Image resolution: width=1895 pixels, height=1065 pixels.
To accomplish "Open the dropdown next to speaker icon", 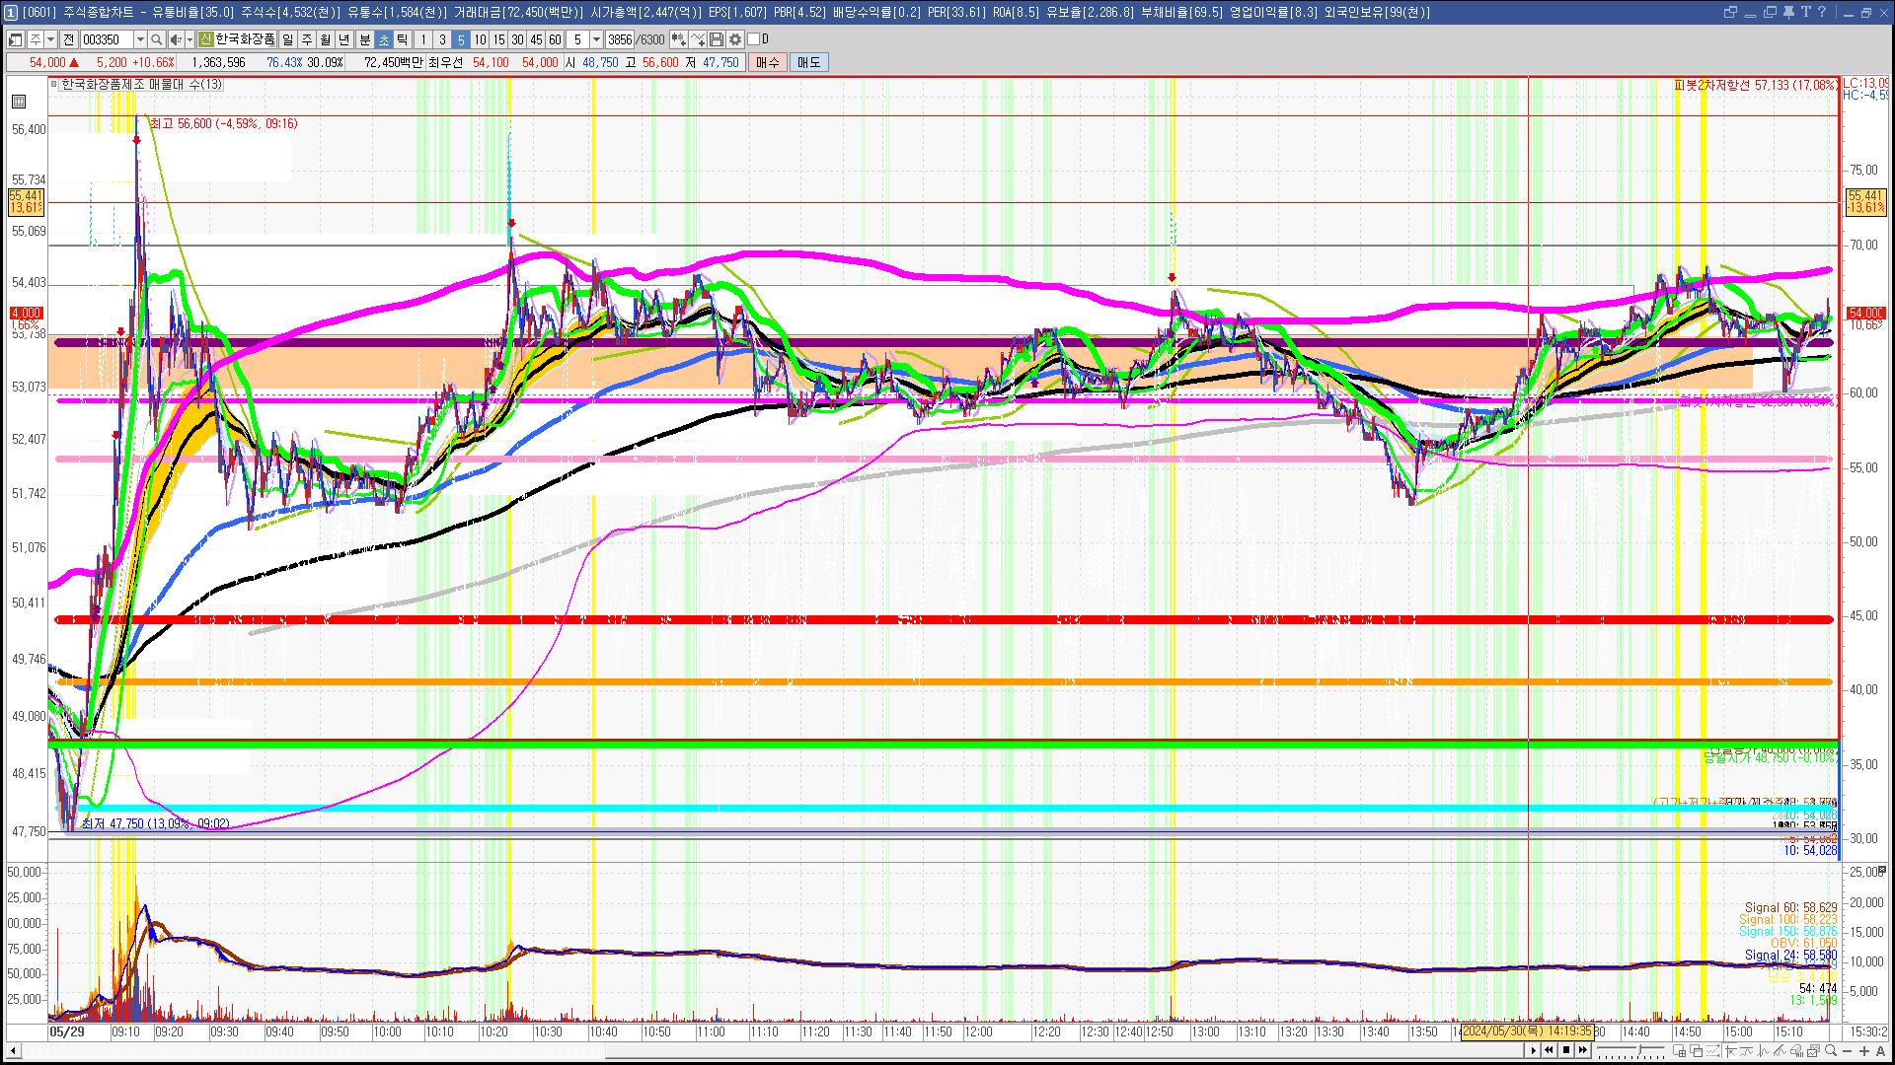I will (189, 39).
